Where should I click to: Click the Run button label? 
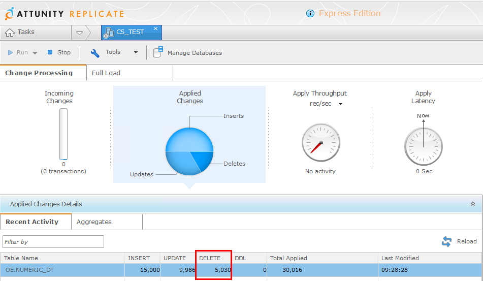pos(22,53)
